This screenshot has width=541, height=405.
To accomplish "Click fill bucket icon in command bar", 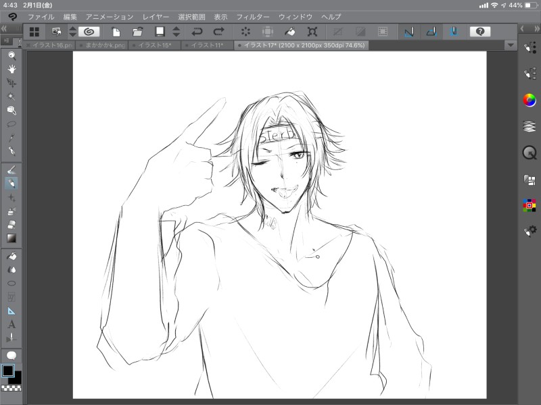I will (289, 32).
